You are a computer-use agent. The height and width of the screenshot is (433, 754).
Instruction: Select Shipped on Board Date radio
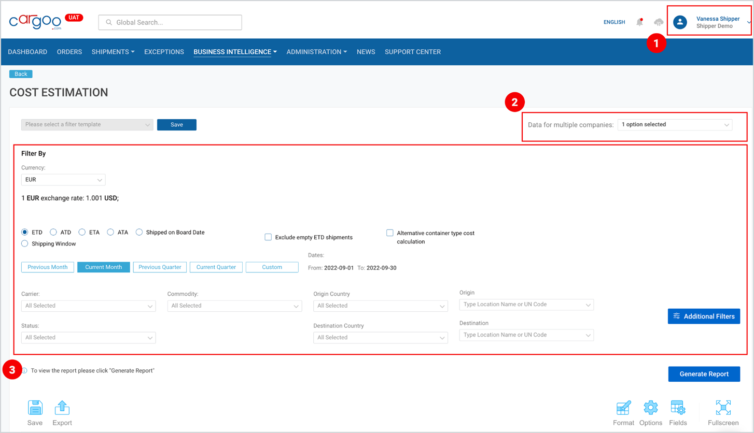click(x=139, y=233)
